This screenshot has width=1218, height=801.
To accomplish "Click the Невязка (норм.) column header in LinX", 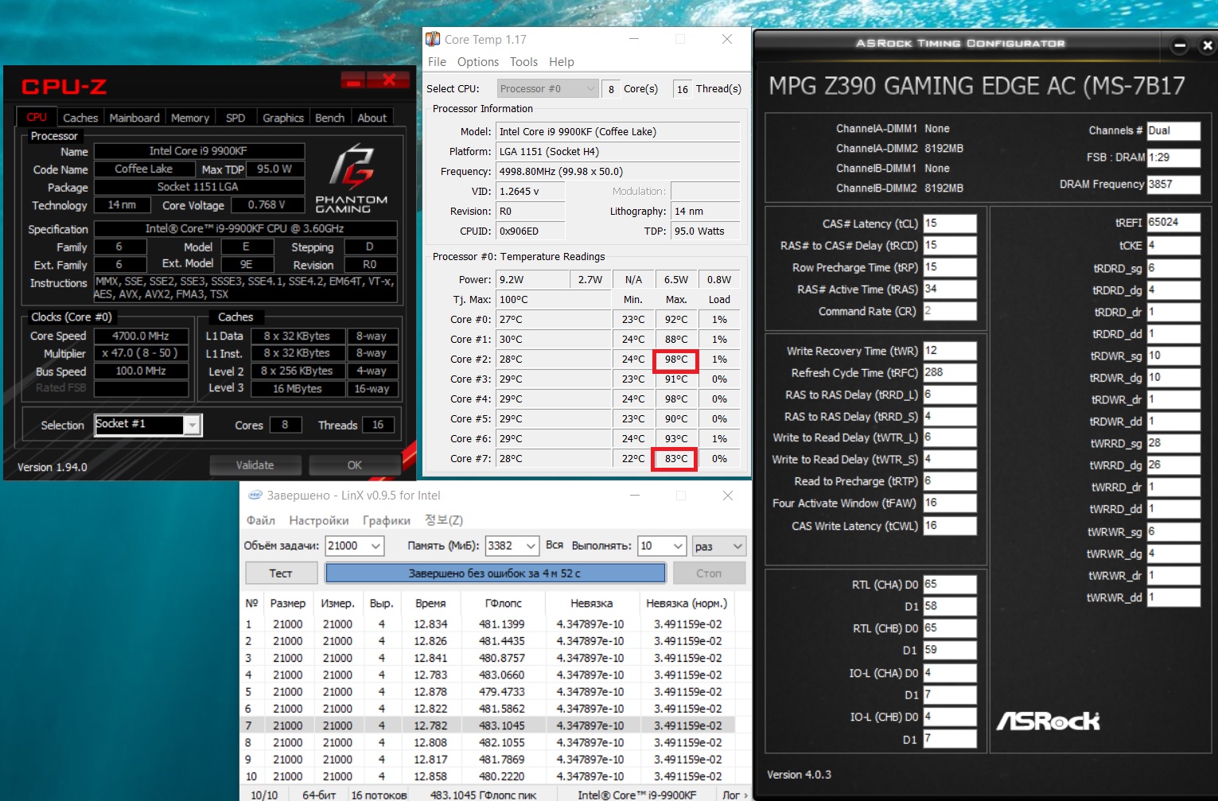I will pyautogui.click(x=687, y=603).
